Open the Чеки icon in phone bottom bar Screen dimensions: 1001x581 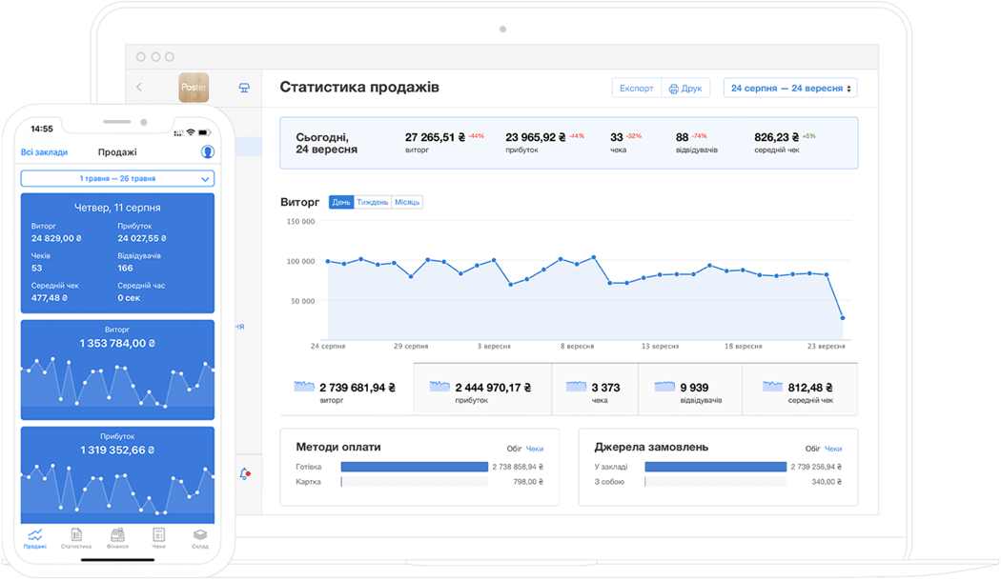tap(159, 538)
